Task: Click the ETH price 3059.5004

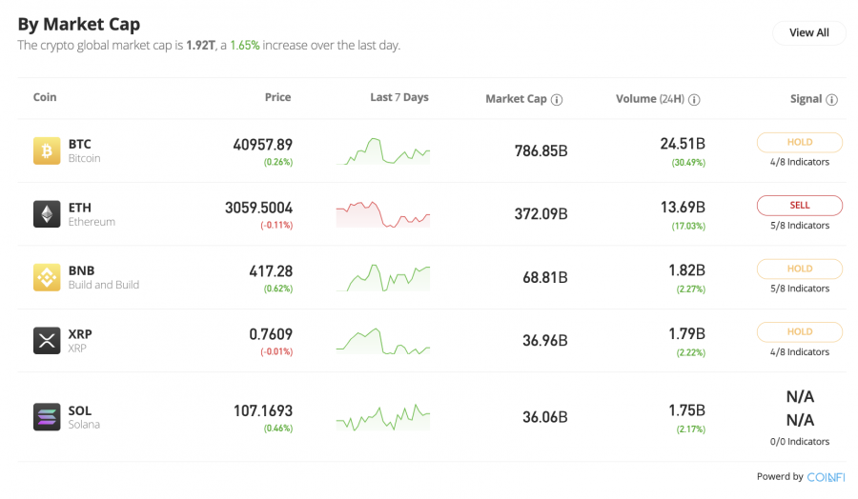Action: (x=258, y=209)
